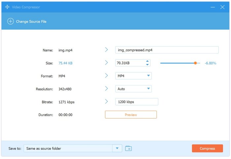Decrease output size with the down stepper arrow
The width and height of the screenshot is (231, 159).
click(147, 64)
